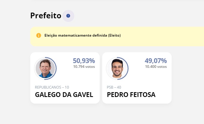Click the 50,93% vote percentage
Screen dimensions: 204x124
pyautogui.click(x=84, y=61)
